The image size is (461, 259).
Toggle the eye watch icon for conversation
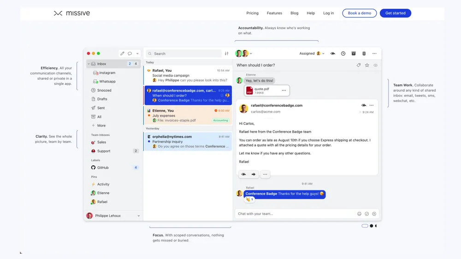(375, 65)
